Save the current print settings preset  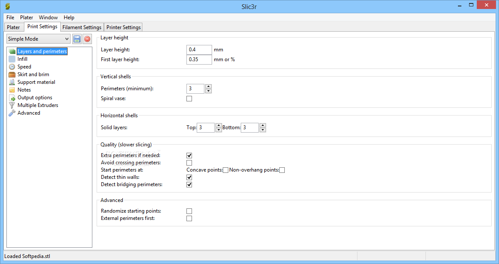(x=77, y=39)
